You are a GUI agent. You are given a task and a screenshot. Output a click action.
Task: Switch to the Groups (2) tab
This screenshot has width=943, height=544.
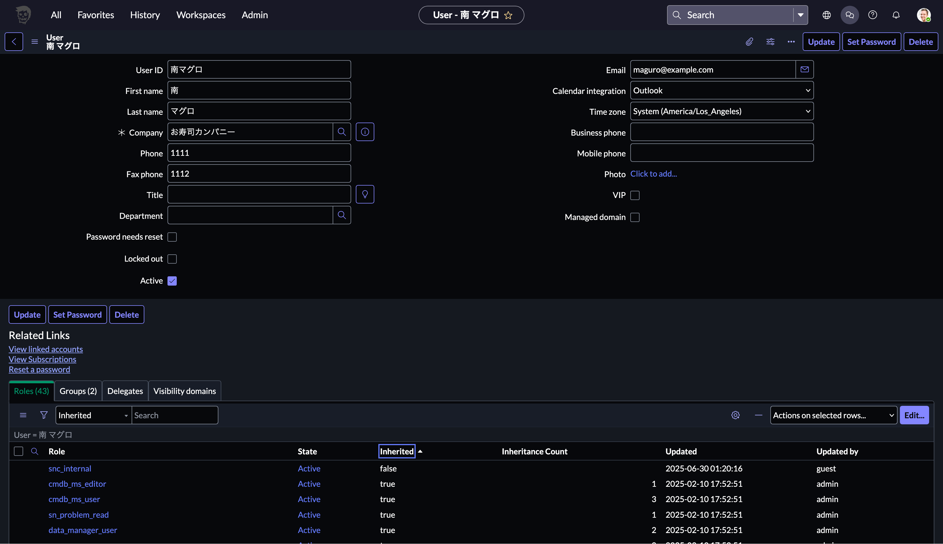78,391
